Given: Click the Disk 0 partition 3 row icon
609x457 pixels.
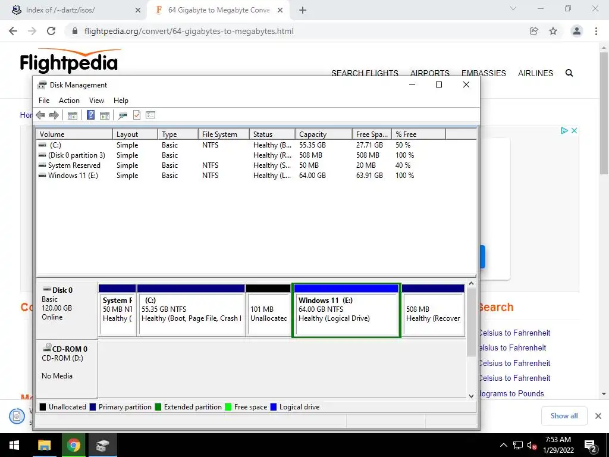Looking at the screenshot, I should 42,155.
